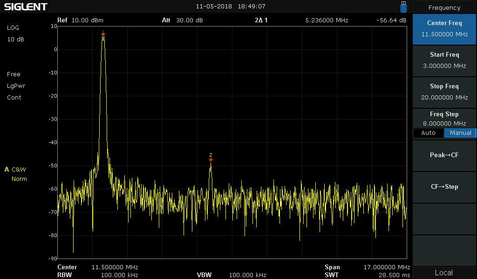This screenshot has height=279, width=477.
Task: Select the Stop Freq softkey
Action: pos(444,92)
